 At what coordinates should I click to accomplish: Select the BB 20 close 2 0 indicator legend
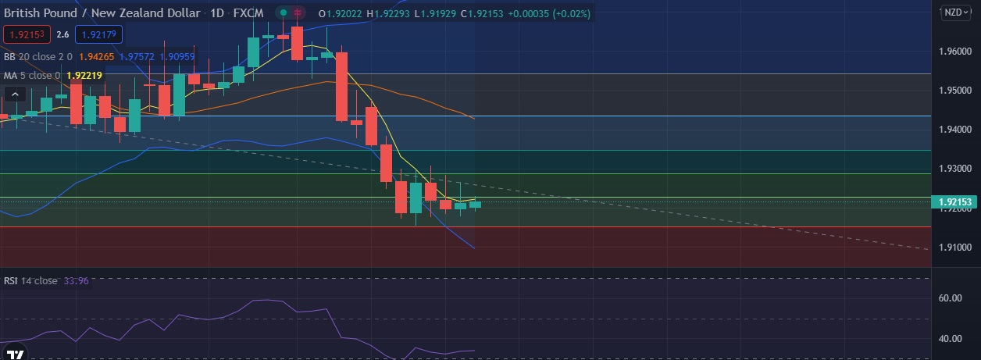pyautogui.click(x=38, y=56)
